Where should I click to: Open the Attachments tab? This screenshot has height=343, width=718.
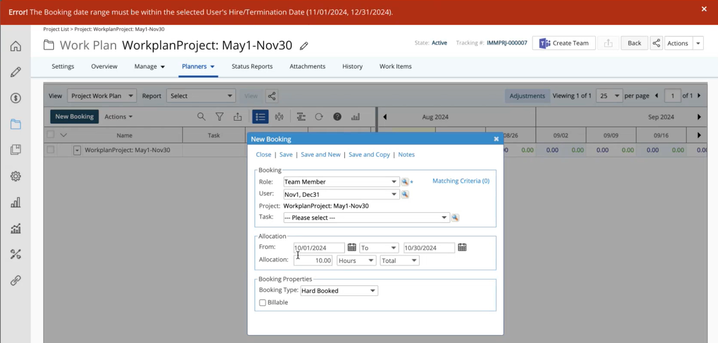307,66
